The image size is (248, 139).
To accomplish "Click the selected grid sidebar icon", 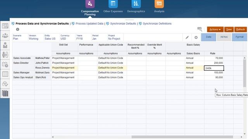I will point(5,93).
